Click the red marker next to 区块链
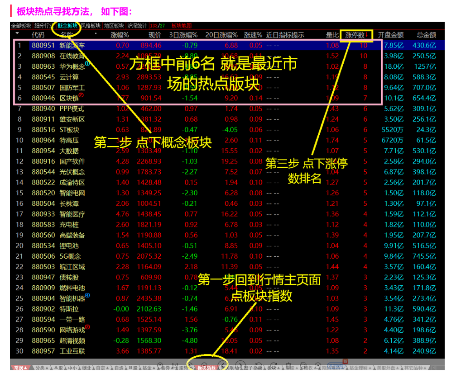 tap(82, 95)
